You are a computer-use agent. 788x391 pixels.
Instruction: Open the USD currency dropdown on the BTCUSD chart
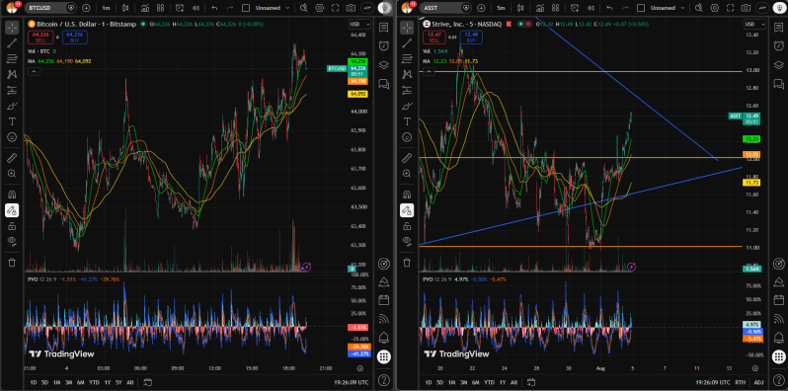pyautogui.click(x=359, y=24)
